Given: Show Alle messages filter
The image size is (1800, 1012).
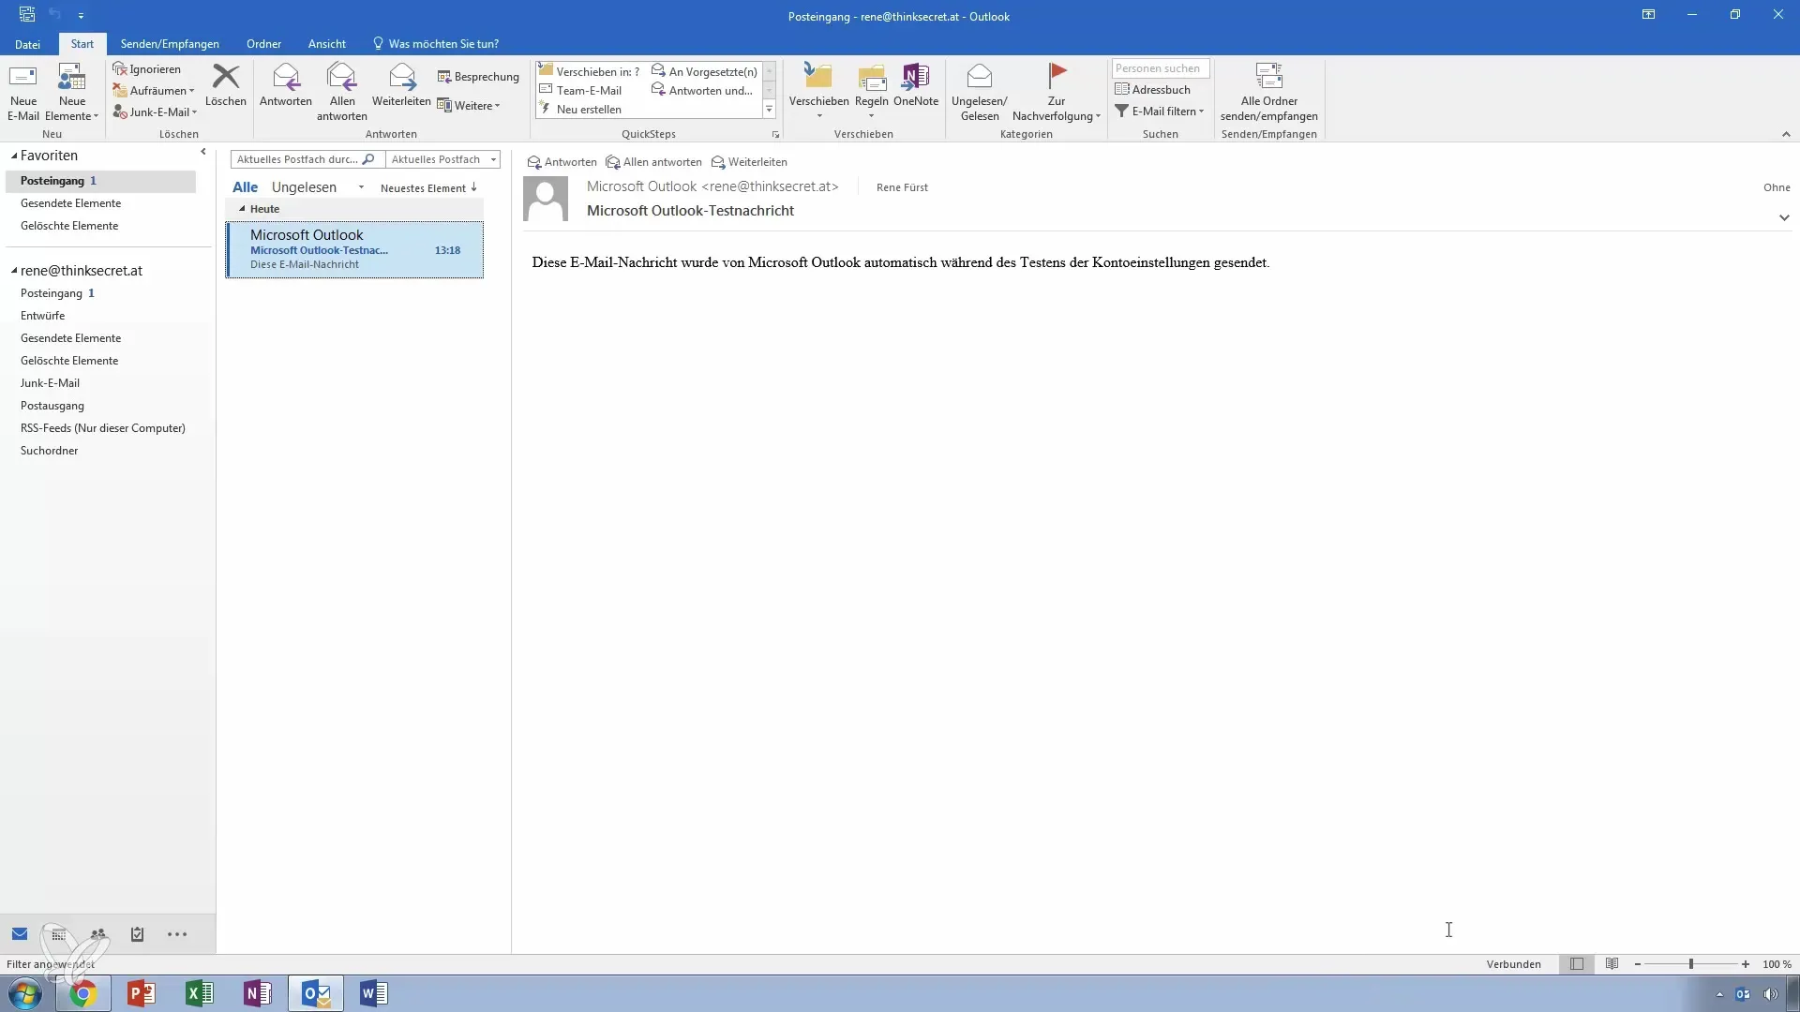Looking at the screenshot, I should click(x=245, y=187).
